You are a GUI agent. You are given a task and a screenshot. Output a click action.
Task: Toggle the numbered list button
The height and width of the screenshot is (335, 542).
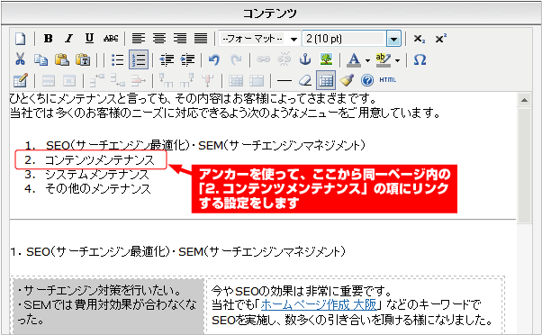point(139,59)
